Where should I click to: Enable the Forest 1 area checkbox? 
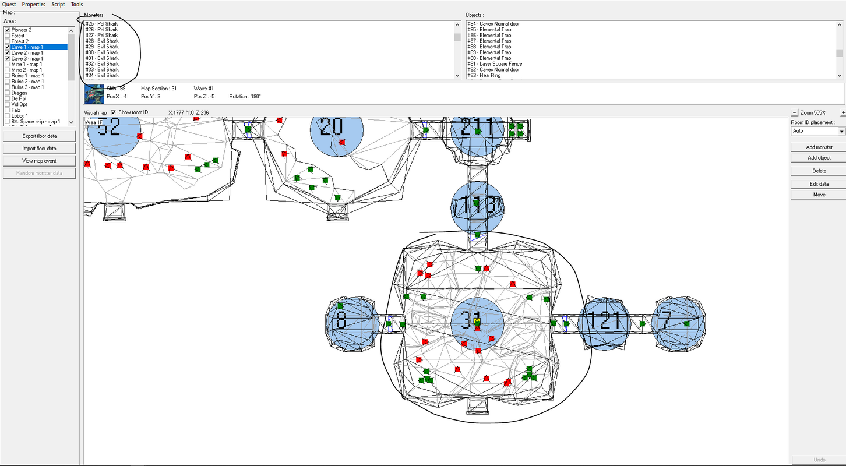click(x=7, y=36)
